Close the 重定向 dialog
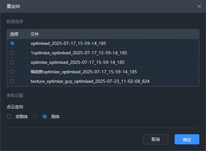 [x=199, y=6]
